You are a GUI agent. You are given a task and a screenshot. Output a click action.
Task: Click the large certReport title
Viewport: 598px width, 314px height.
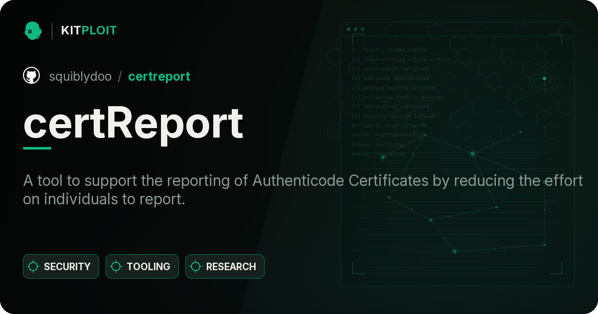134,123
